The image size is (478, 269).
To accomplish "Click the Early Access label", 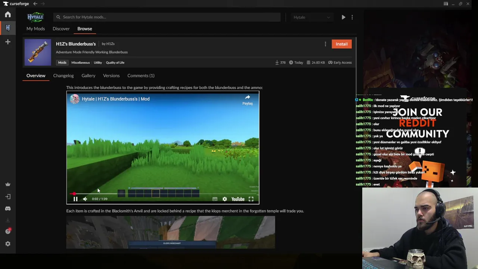I will click(340, 62).
